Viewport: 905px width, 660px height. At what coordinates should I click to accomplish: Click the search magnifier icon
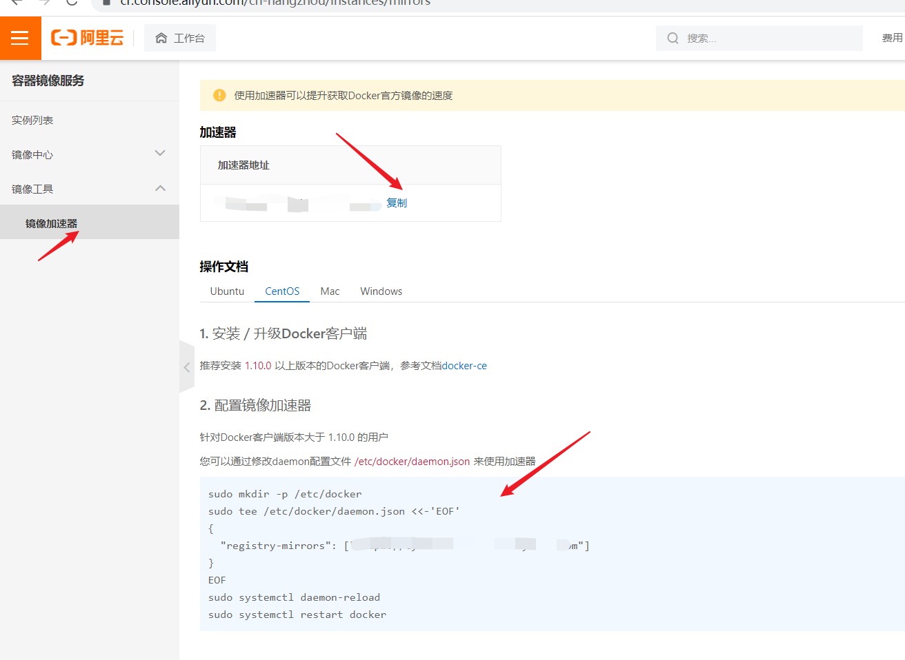(673, 38)
